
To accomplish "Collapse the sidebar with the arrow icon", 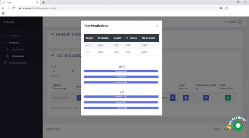I will (36, 22).
